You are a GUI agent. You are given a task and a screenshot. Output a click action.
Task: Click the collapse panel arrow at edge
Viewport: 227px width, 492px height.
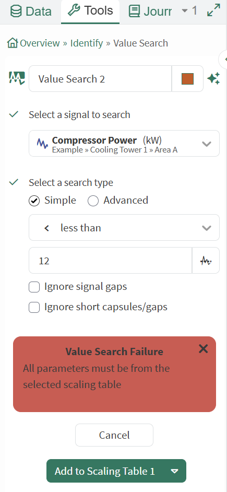click(224, 59)
